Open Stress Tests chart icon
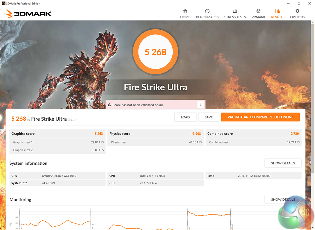This screenshot has height=230, width=315. coord(235,11)
